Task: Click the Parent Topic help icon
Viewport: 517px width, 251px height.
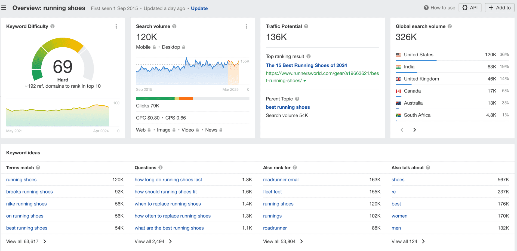Action: point(297,99)
